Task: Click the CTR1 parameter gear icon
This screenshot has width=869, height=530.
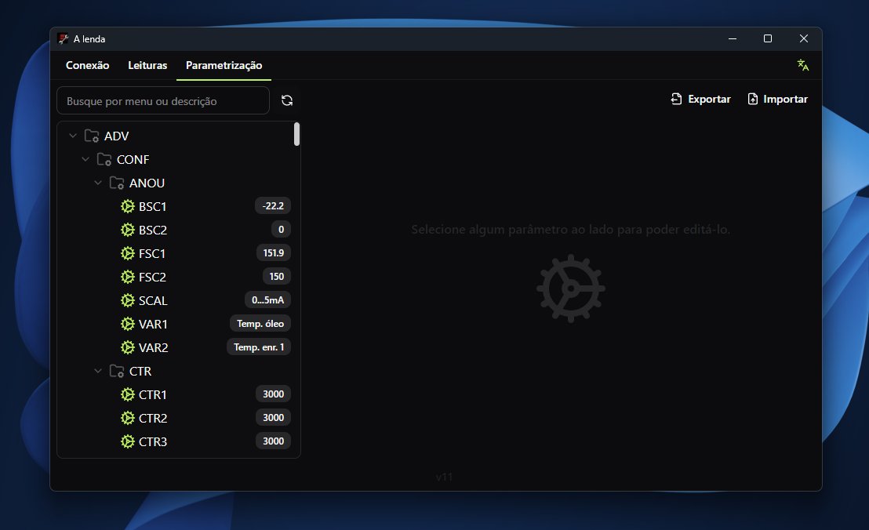Action: pyautogui.click(x=128, y=395)
